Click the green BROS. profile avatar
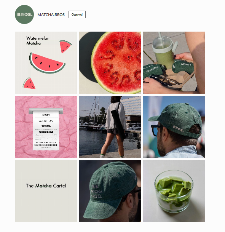This screenshot has height=232, width=225. (x=24, y=14)
